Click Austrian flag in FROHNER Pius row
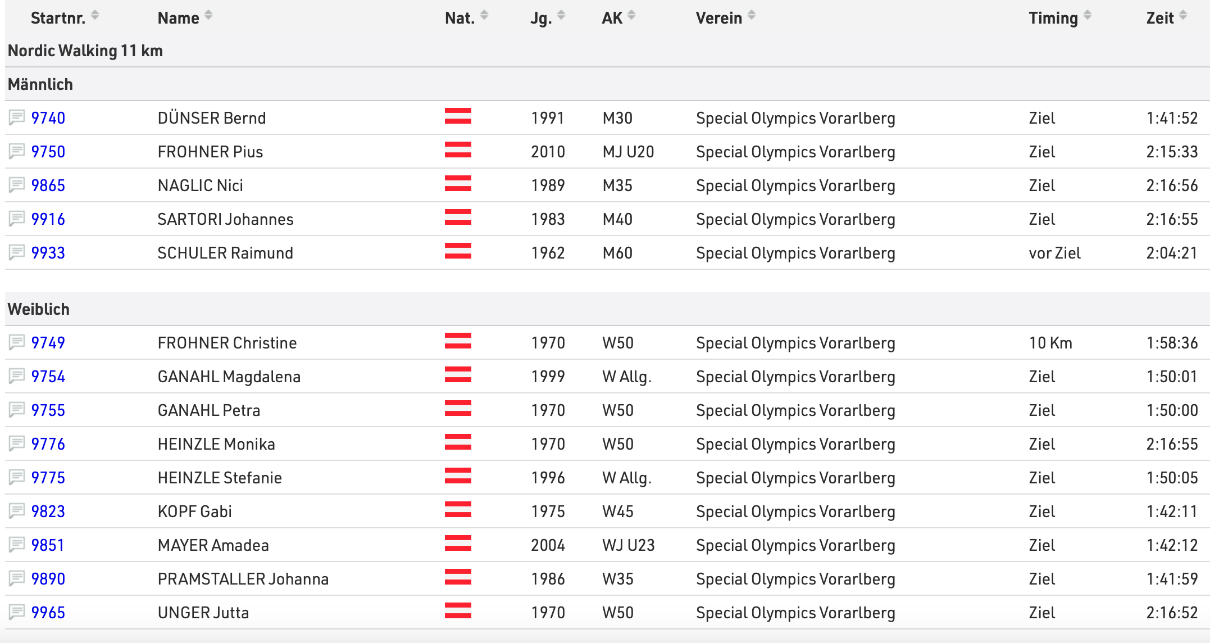1210x643 pixels. point(458,150)
